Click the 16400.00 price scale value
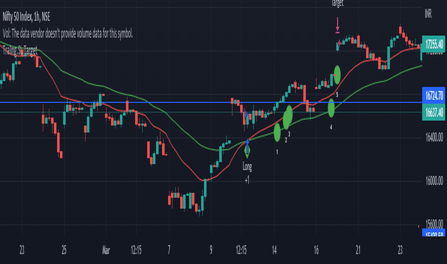Screen dimensions: 447x264 434,138
